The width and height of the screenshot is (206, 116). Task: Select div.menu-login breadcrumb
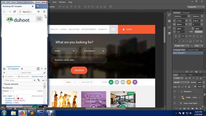point(37,76)
